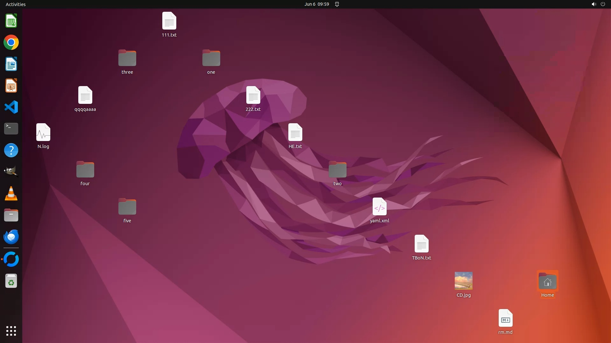Viewport: 611px width, 343px height.
Task: Open the Trash in the dock
Action: click(x=11, y=281)
